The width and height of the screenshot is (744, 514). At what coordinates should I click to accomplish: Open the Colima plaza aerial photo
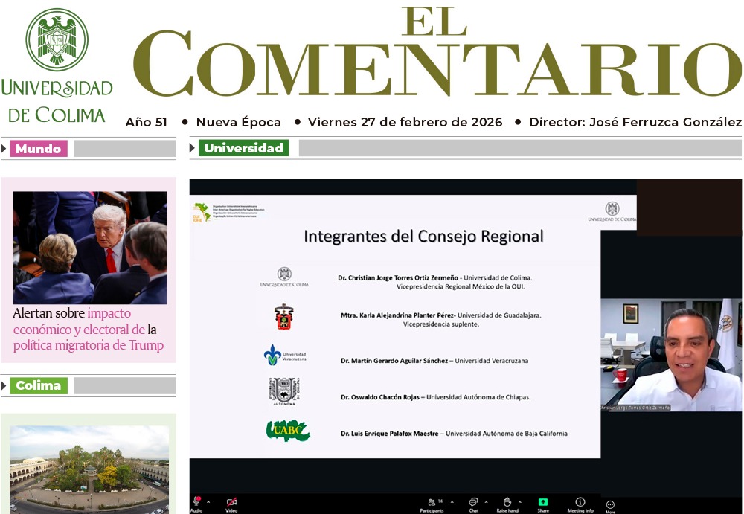[89, 469]
